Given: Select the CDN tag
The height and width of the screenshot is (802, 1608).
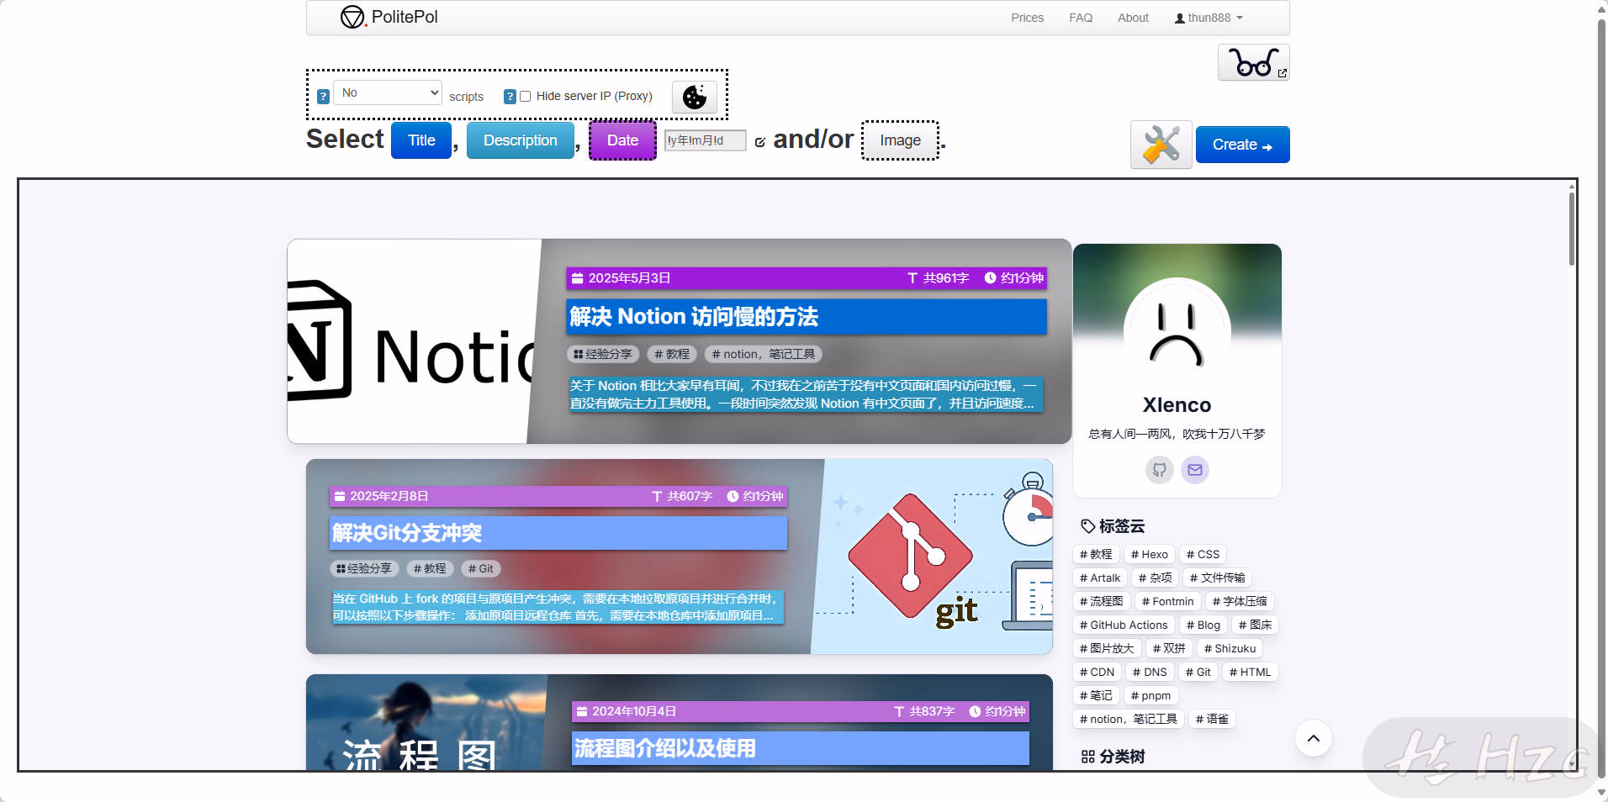Looking at the screenshot, I should pos(1097,673).
